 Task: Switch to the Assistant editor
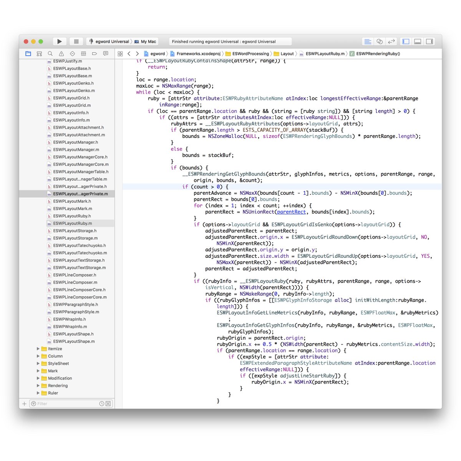pos(380,41)
